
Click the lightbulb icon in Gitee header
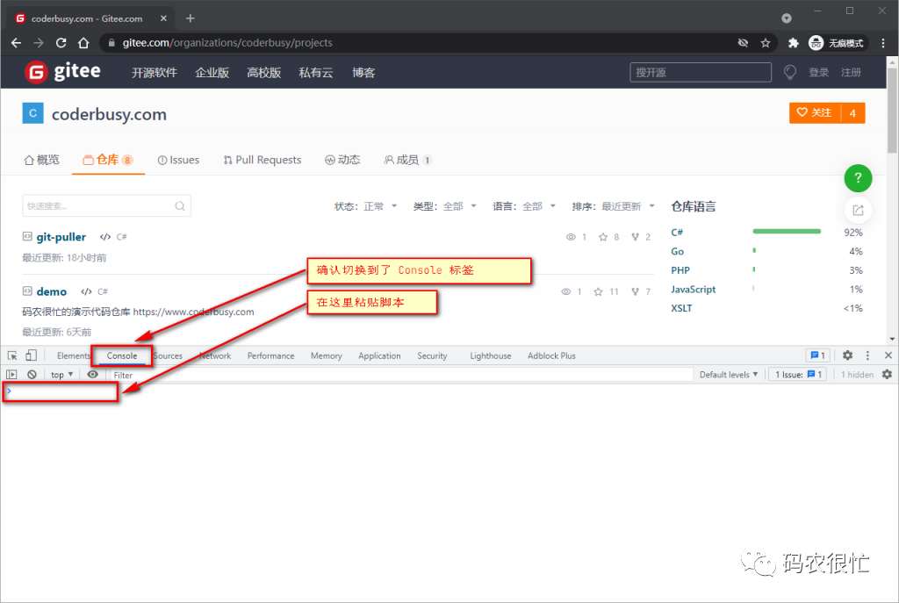pyautogui.click(x=790, y=72)
